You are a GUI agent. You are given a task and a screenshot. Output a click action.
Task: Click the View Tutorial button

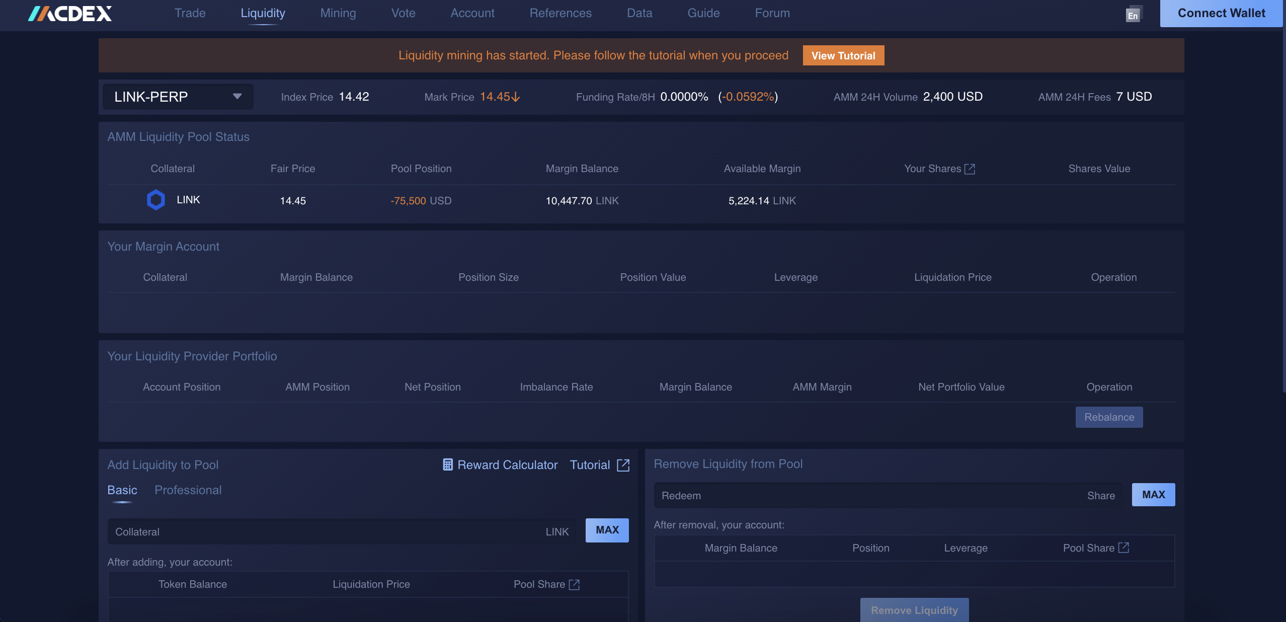point(843,55)
